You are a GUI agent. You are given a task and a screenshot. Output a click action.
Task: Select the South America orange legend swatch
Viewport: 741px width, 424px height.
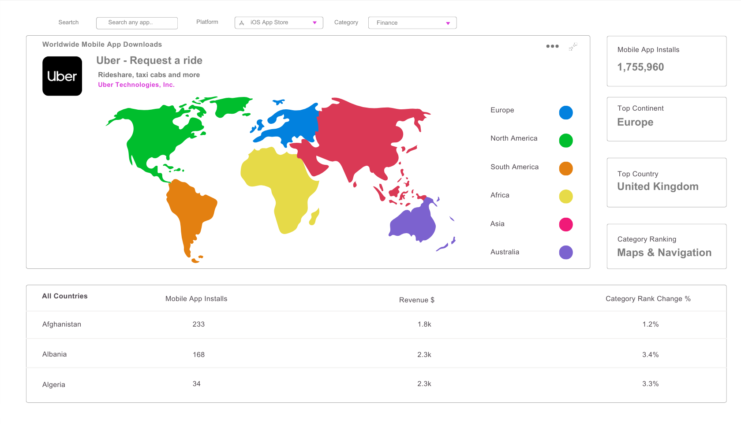tap(566, 168)
